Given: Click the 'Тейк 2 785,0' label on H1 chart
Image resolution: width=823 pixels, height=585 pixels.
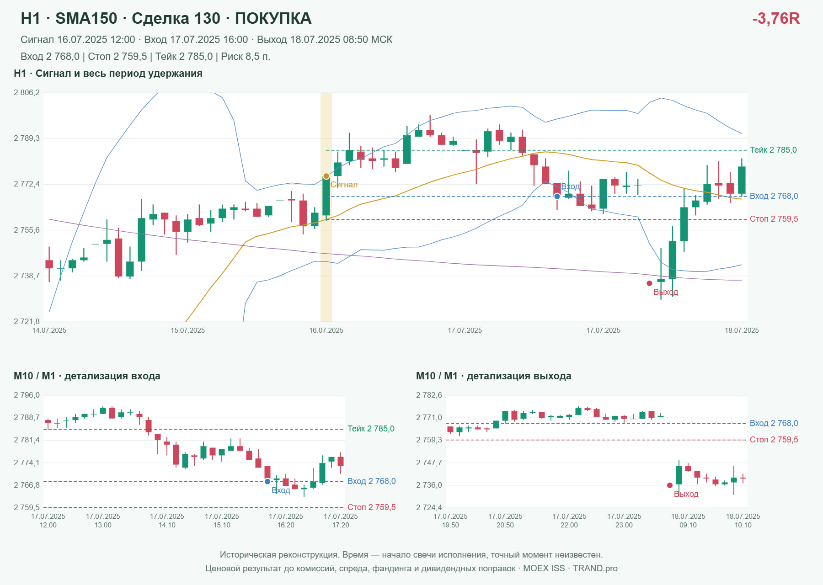Looking at the screenshot, I should coord(773,150).
